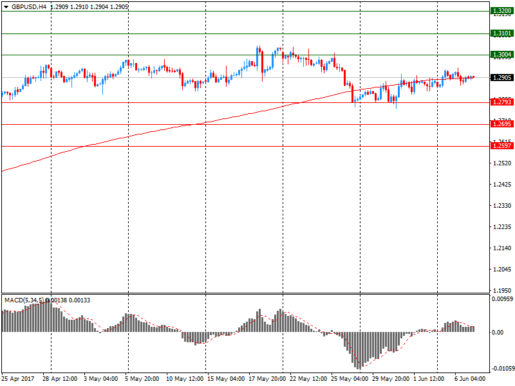Screen dimensions: 515x386
Task: Click the 1.2695 support level label
Action: pos(502,124)
